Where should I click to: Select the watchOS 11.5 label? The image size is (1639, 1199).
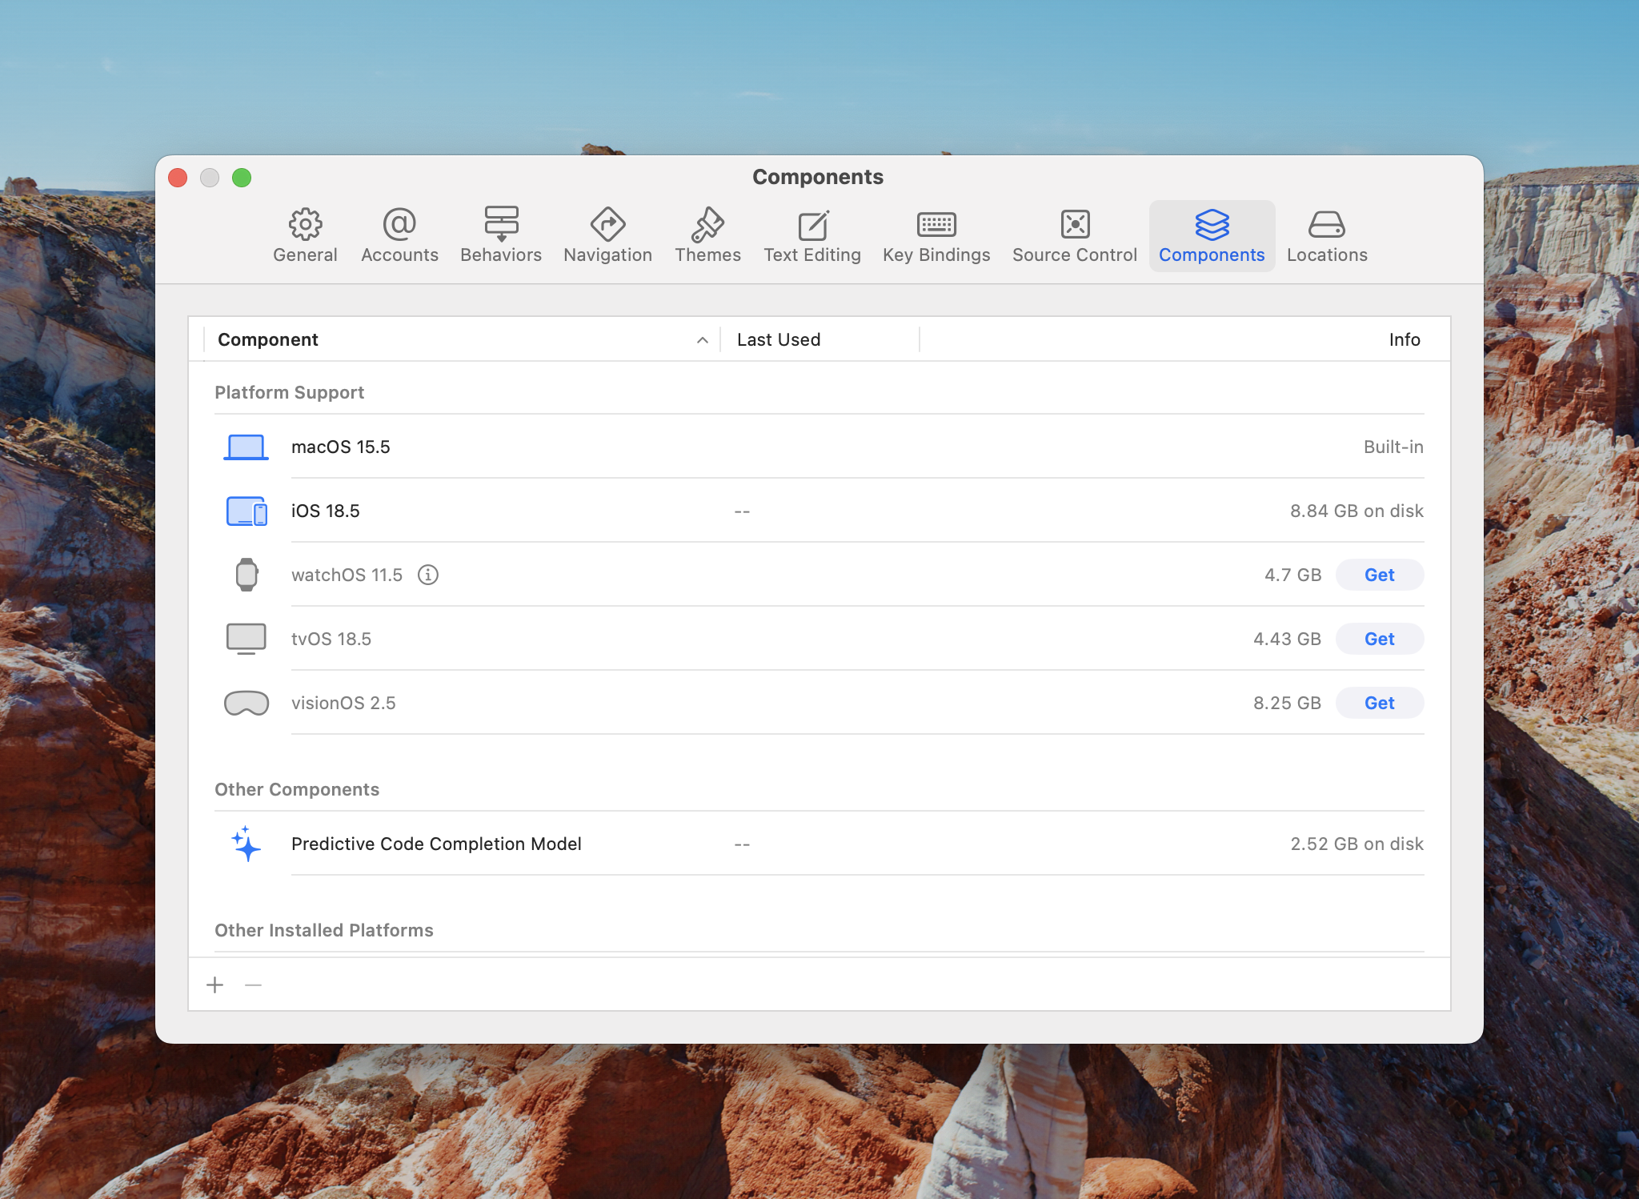[x=347, y=575]
